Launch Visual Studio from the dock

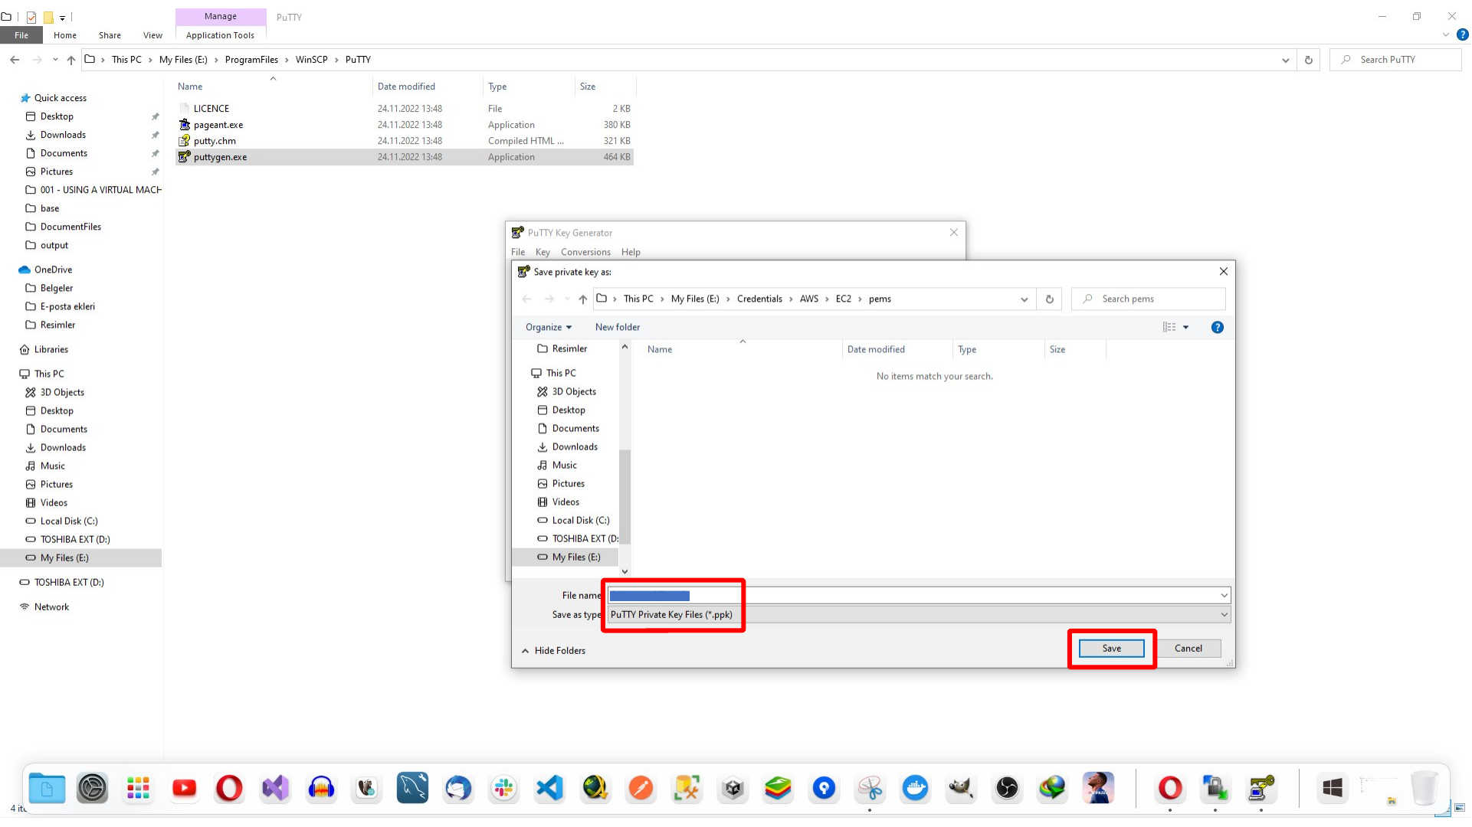[x=275, y=788]
